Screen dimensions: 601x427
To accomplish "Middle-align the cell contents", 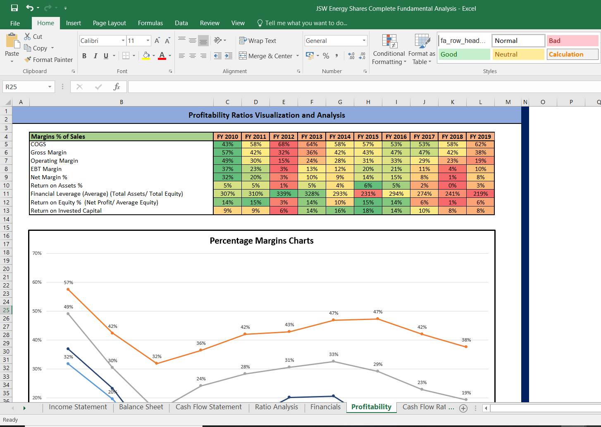I will [x=193, y=40].
